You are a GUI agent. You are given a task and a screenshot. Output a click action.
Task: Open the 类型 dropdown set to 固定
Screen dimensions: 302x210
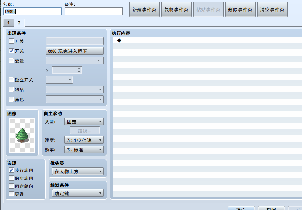click(x=84, y=122)
